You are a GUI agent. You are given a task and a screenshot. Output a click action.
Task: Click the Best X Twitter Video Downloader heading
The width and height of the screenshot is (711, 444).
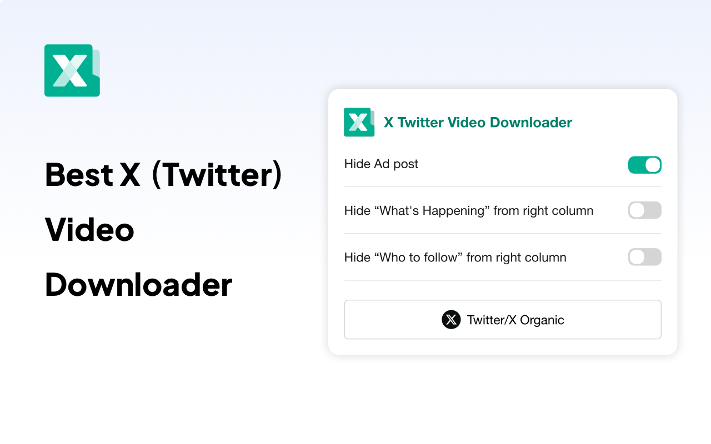click(x=163, y=230)
